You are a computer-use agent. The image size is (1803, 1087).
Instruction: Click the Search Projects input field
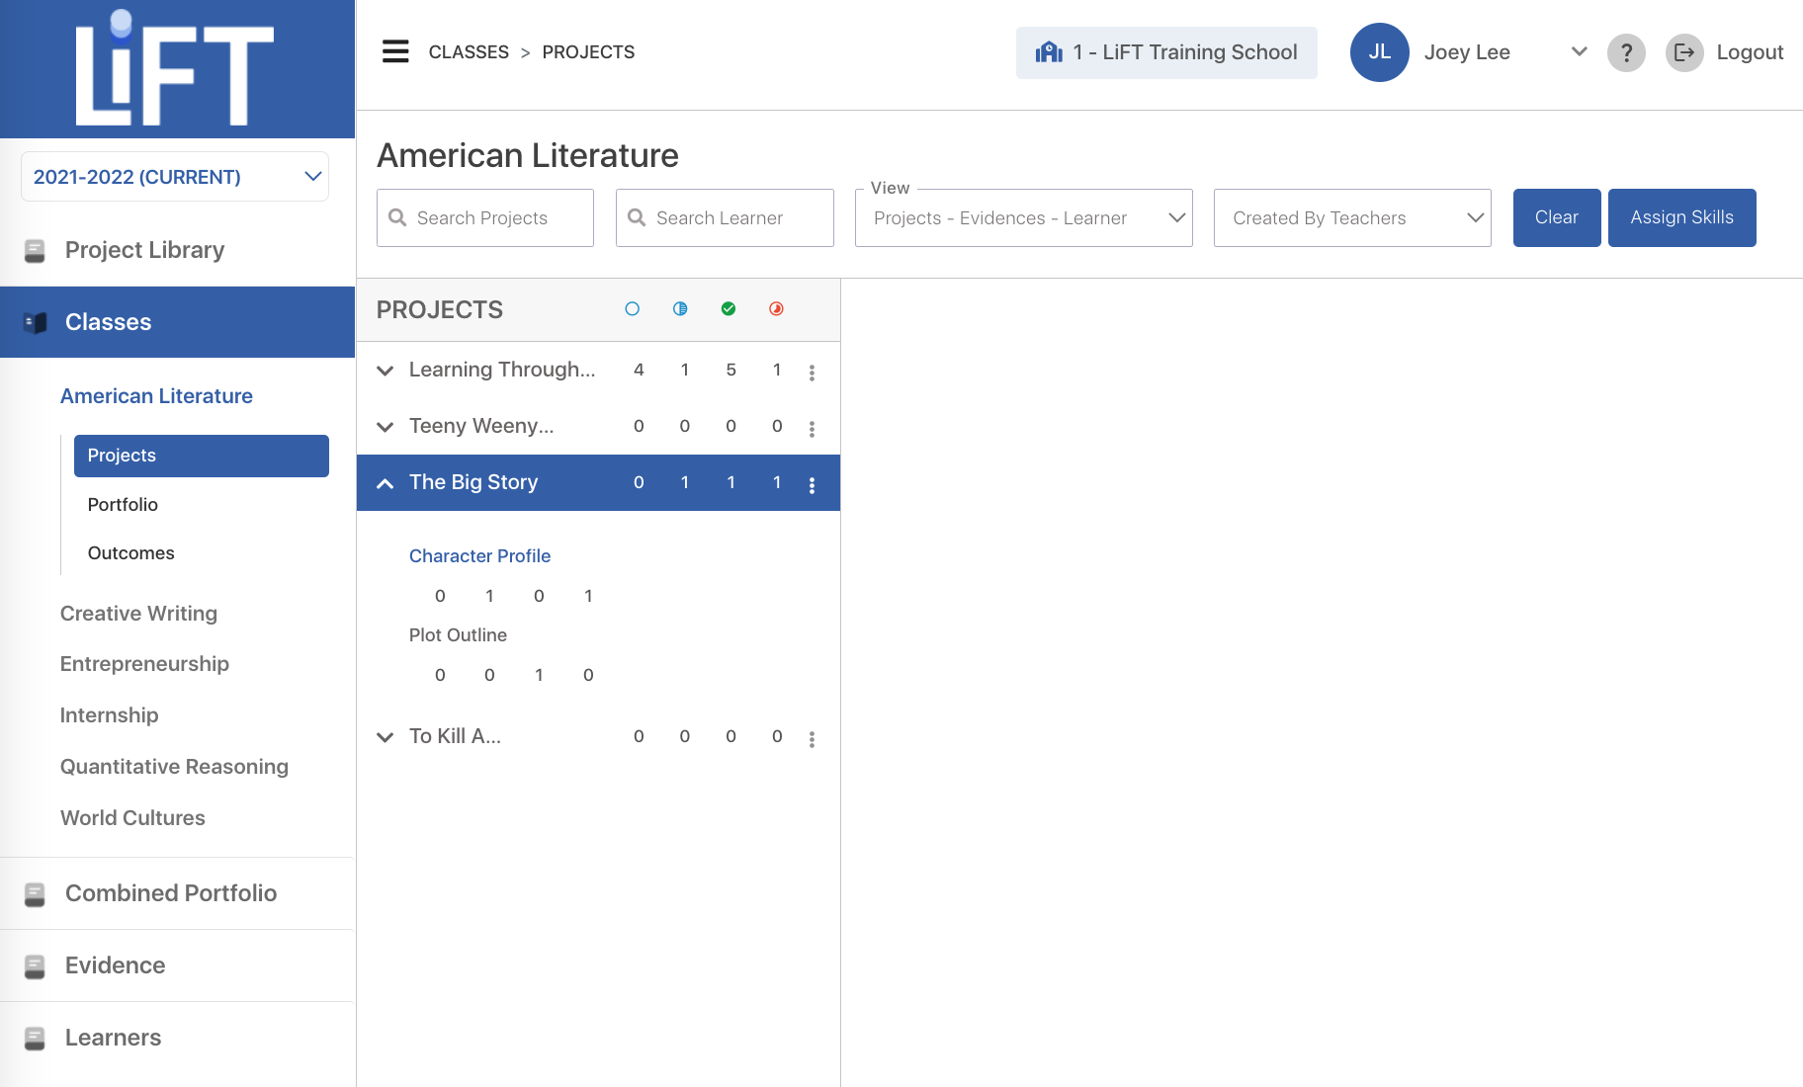click(485, 218)
